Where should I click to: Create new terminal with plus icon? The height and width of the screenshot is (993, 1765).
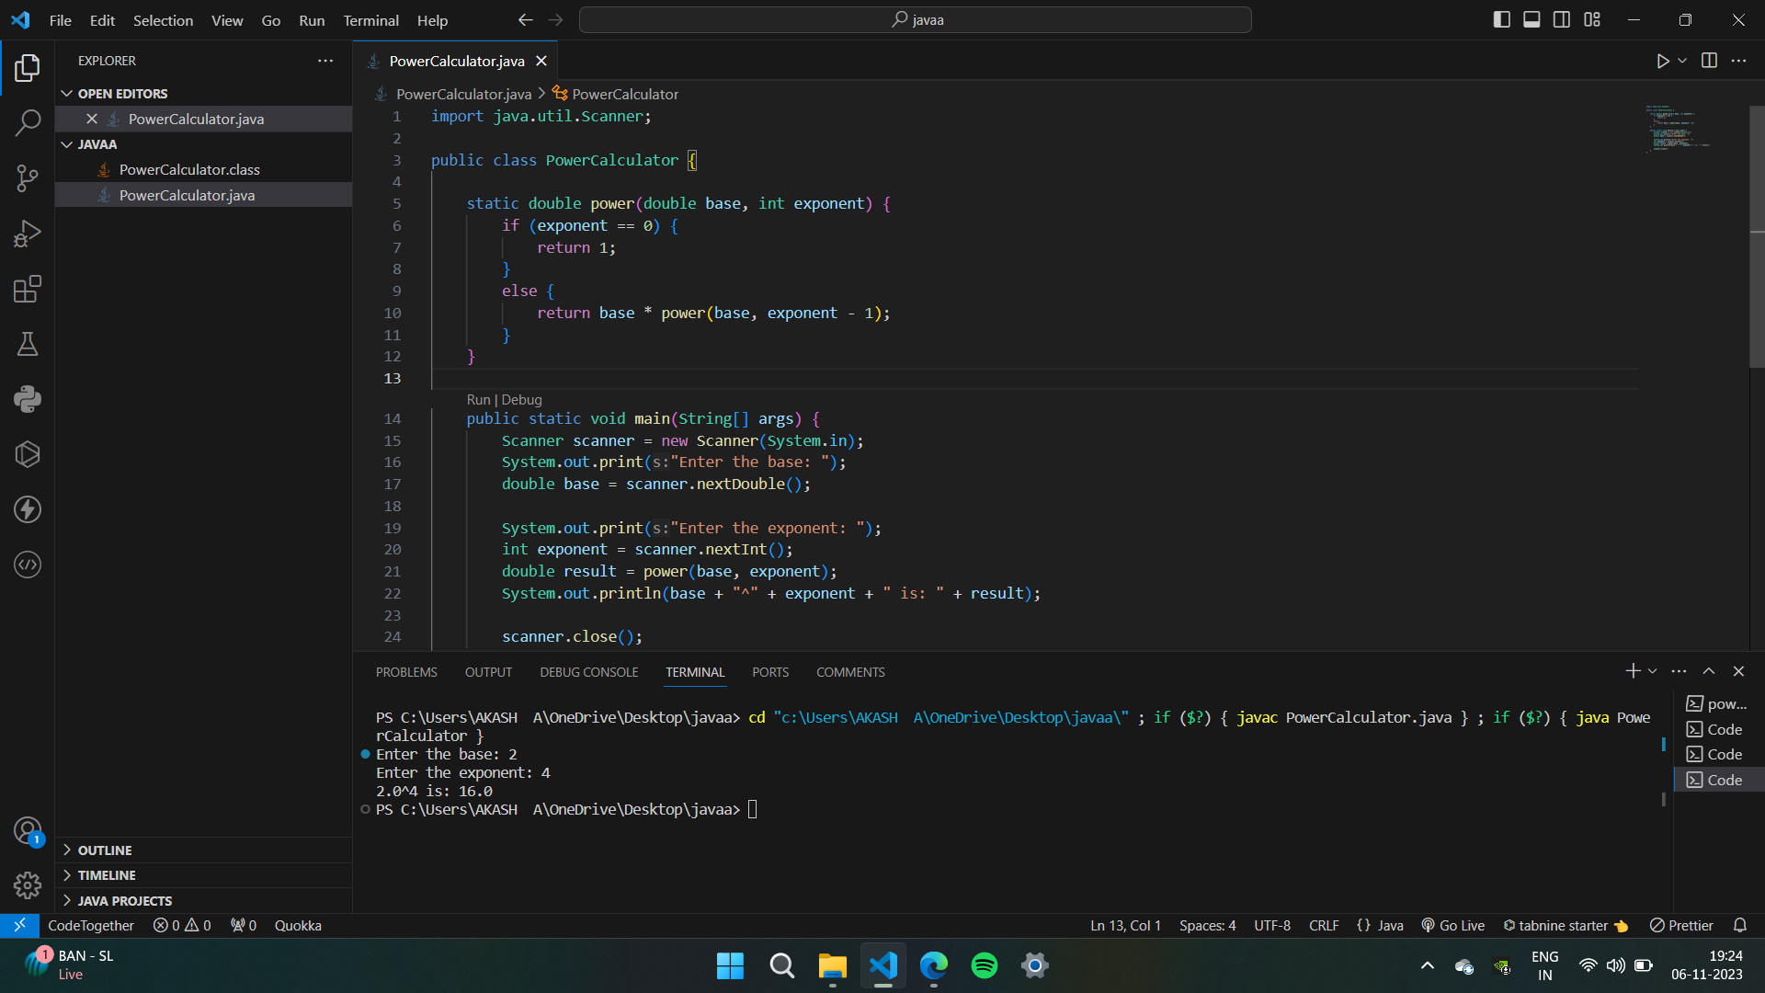tap(1633, 671)
